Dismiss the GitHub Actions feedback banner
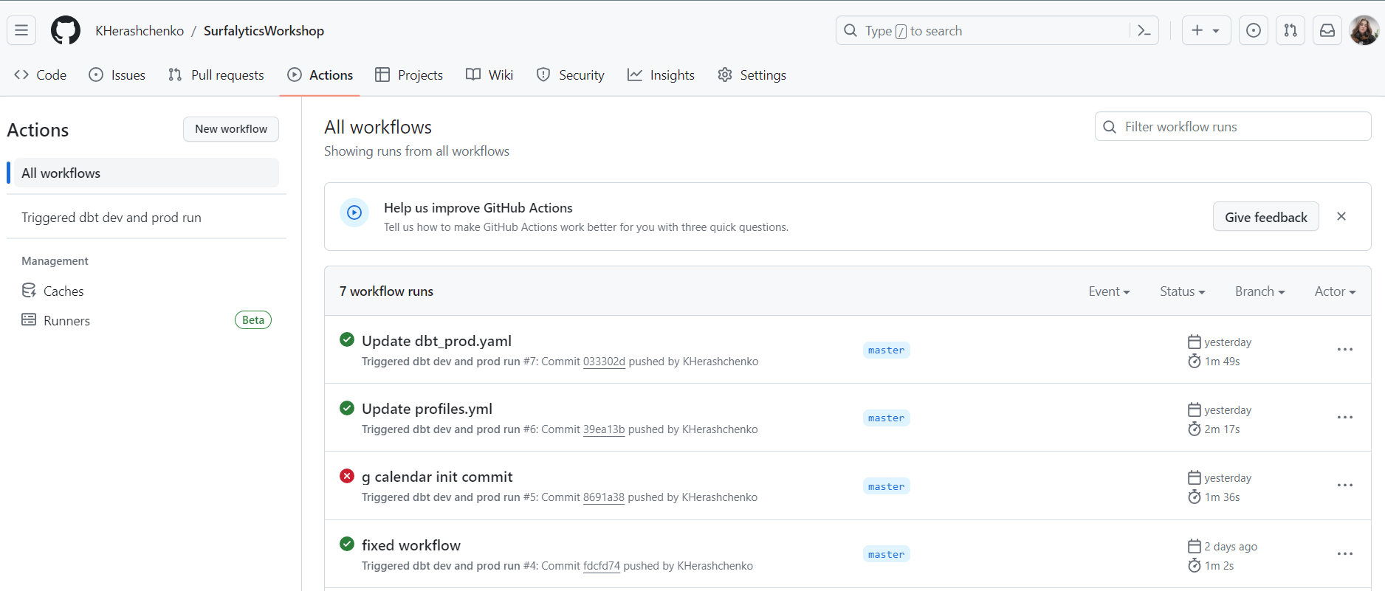Image resolution: width=1385 pixels, height=591 pixels. (x=1341, y=216)
